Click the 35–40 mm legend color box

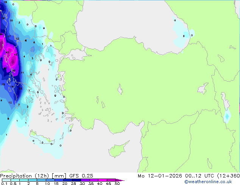click(x=94, y=180)
